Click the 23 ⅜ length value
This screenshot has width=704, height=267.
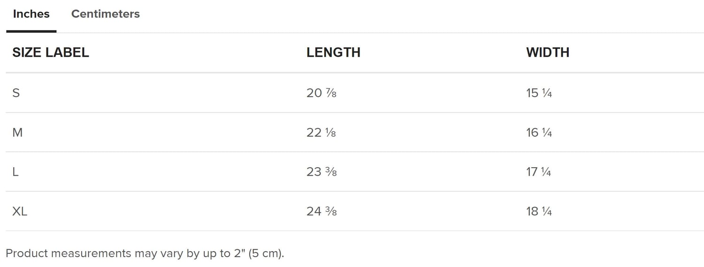(x=321, y=172)
